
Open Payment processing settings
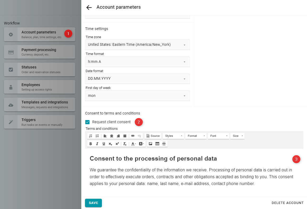tap(40, 52)
